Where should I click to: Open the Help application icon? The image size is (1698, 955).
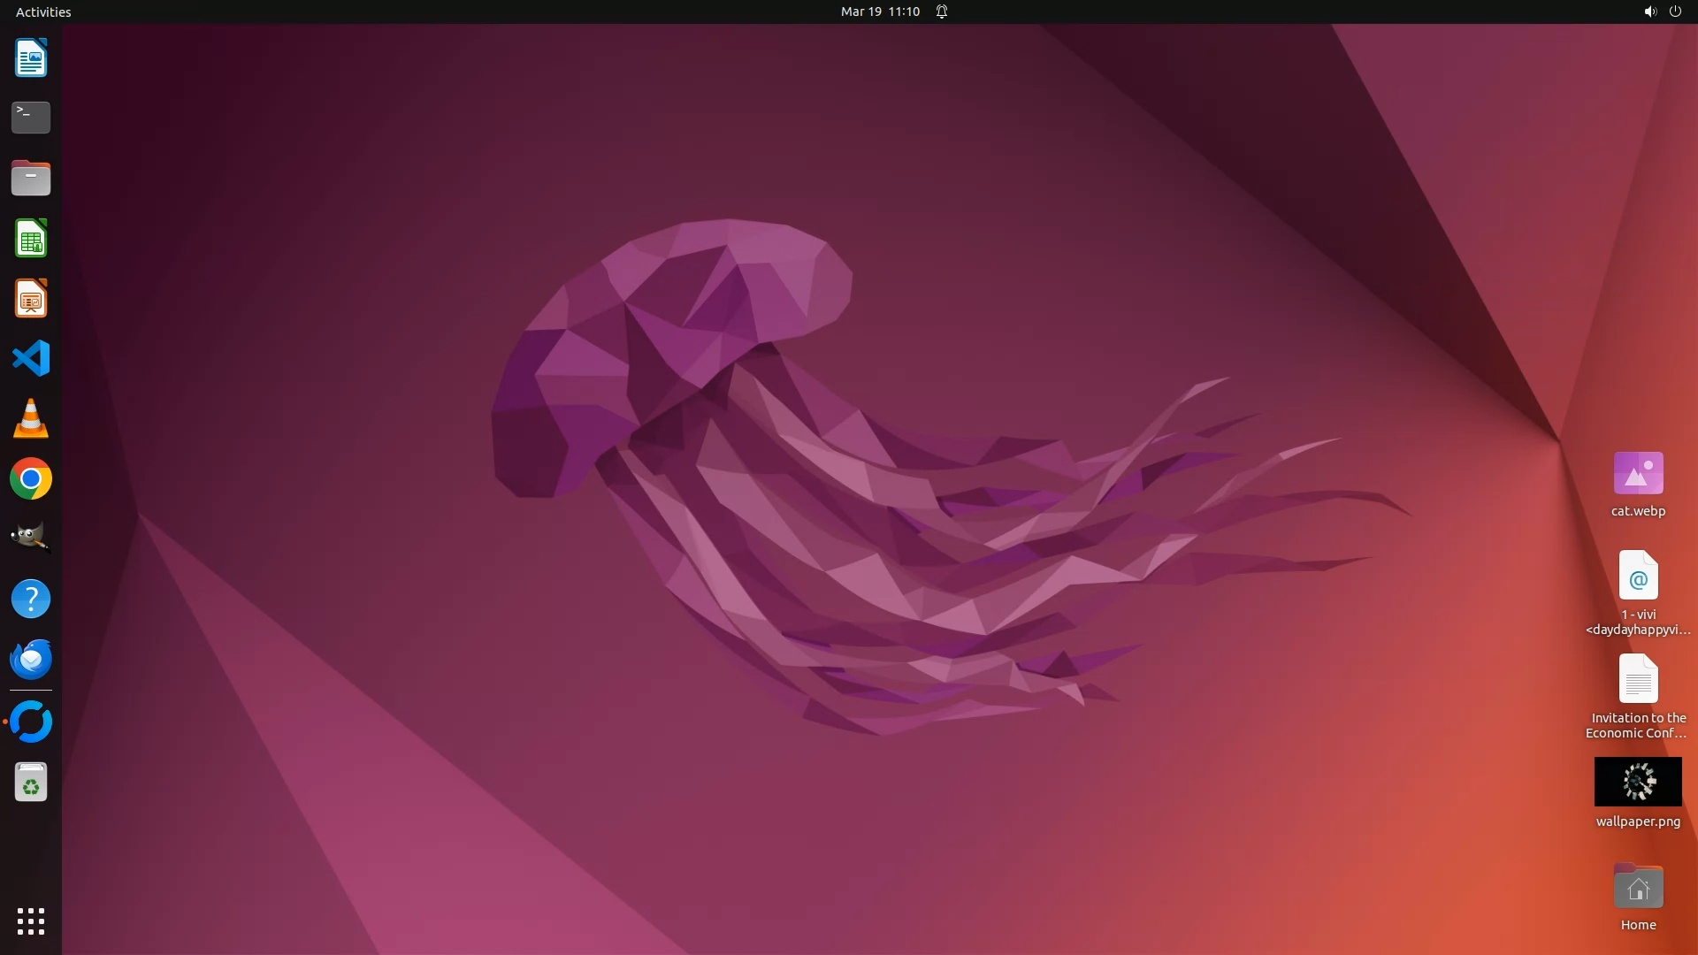click(x=31, y=600)
